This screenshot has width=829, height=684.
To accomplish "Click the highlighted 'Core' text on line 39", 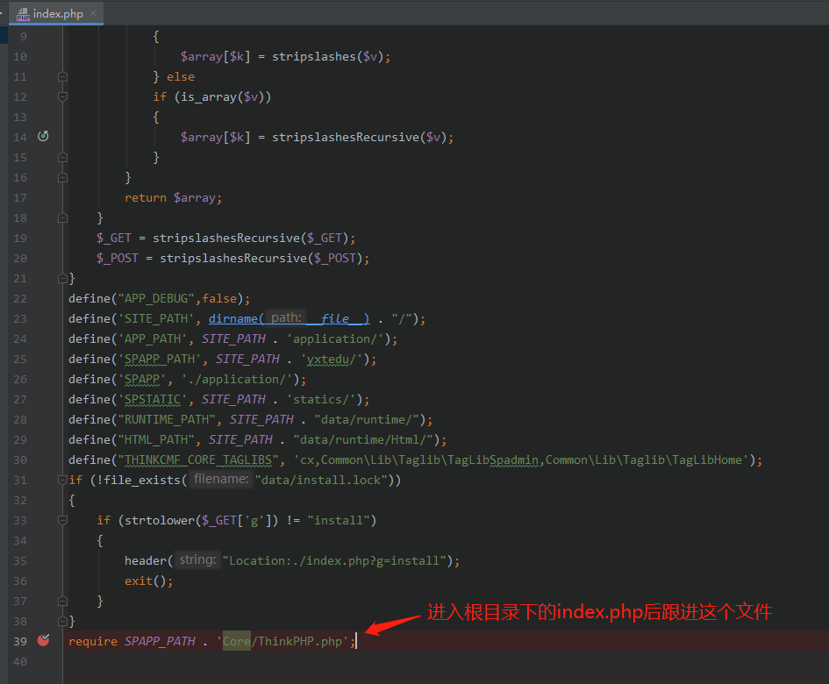I will pyautogui.click(x=236, y=641).
